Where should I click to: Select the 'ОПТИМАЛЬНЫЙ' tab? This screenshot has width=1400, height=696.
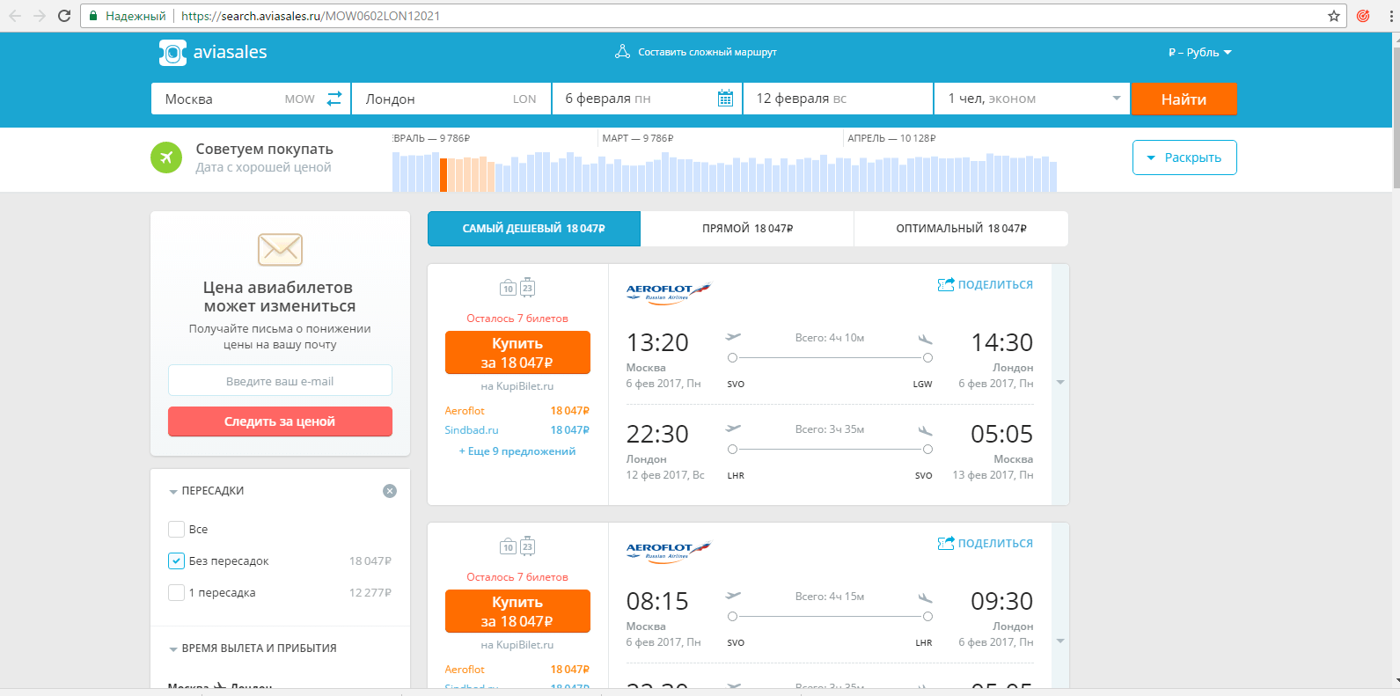961,229
